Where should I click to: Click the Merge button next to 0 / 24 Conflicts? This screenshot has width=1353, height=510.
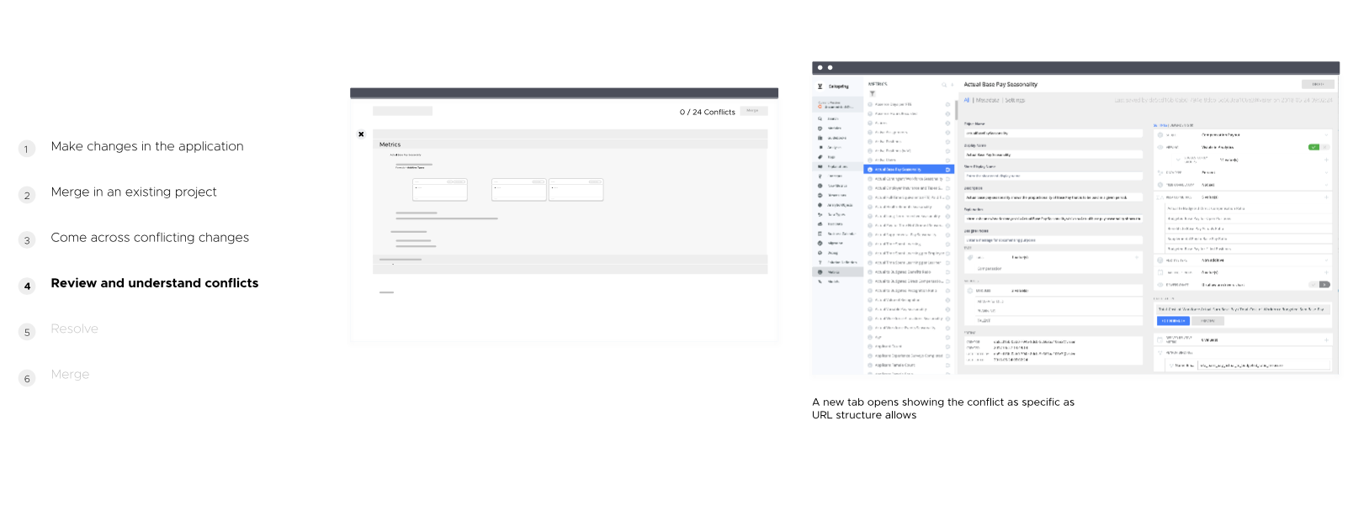point(753,111)
